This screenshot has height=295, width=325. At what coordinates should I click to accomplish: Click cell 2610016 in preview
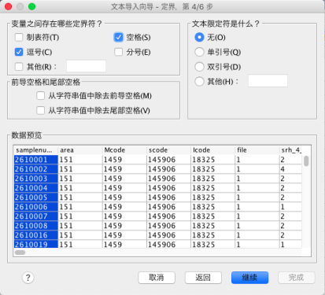click(x=36, y=235)
